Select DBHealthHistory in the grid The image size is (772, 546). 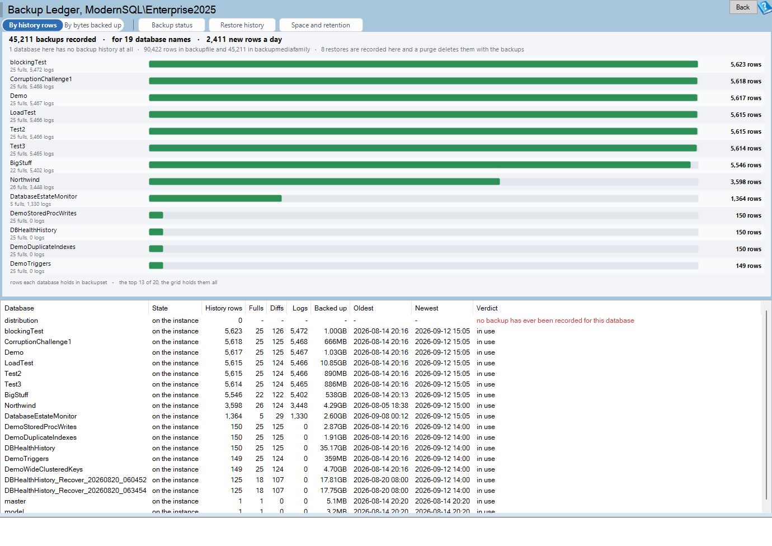coord(380,448)
